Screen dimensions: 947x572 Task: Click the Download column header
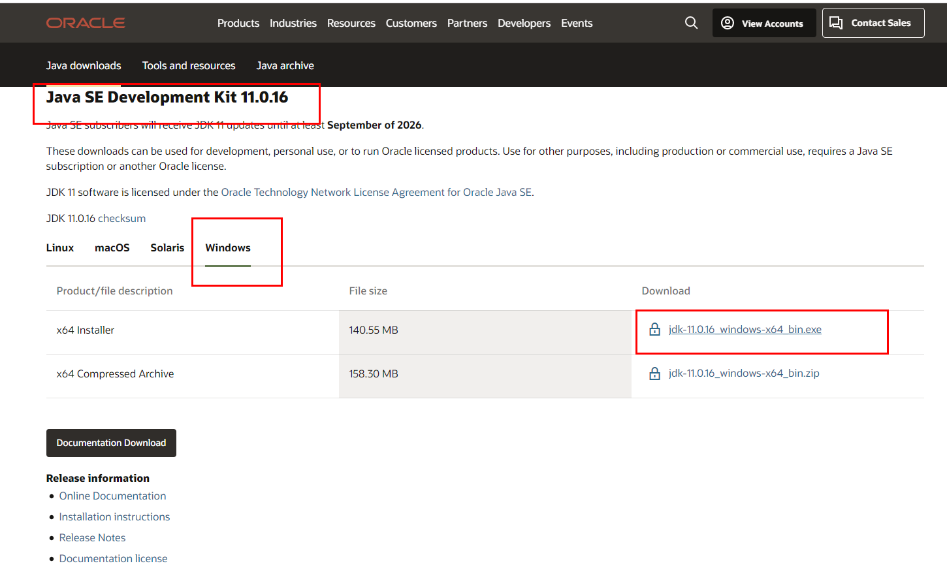[x=666, y=291]
